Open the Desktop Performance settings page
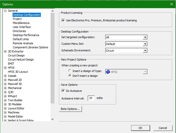This screenshot has height=133, width=176. point(26,35)
